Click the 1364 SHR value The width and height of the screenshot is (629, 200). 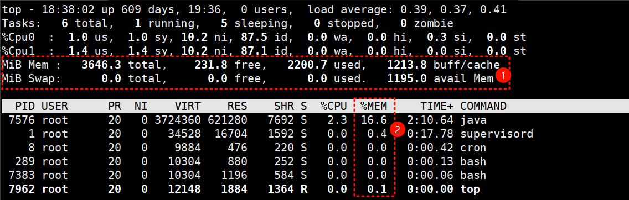[280, 189]
